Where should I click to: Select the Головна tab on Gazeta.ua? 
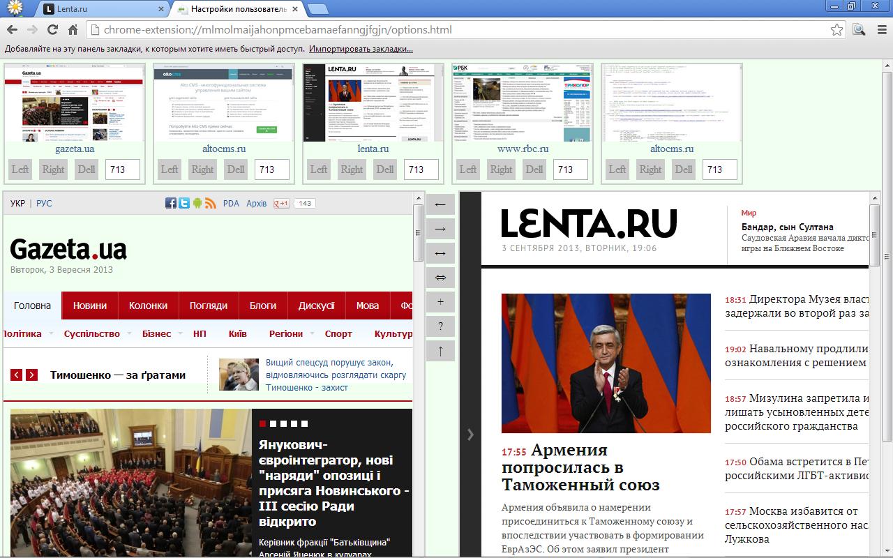pyautogui.click(x=32, y=306)
